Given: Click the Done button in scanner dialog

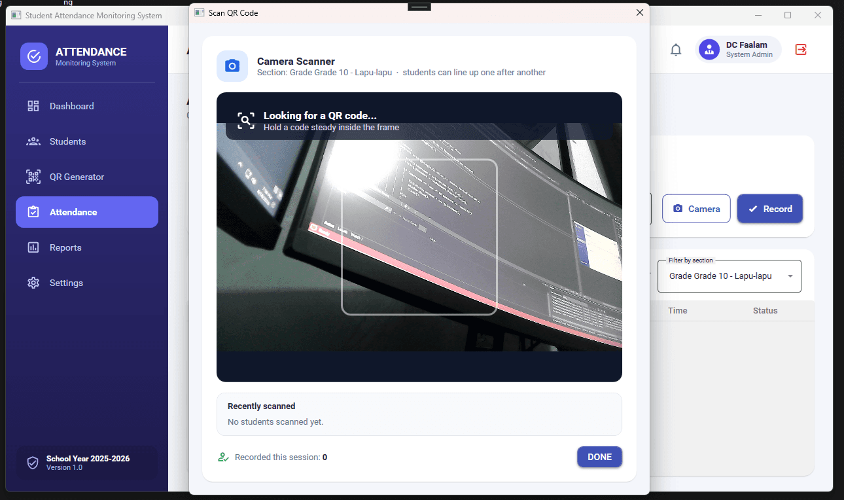Looking at the screenshot, I should pos(599,457).
